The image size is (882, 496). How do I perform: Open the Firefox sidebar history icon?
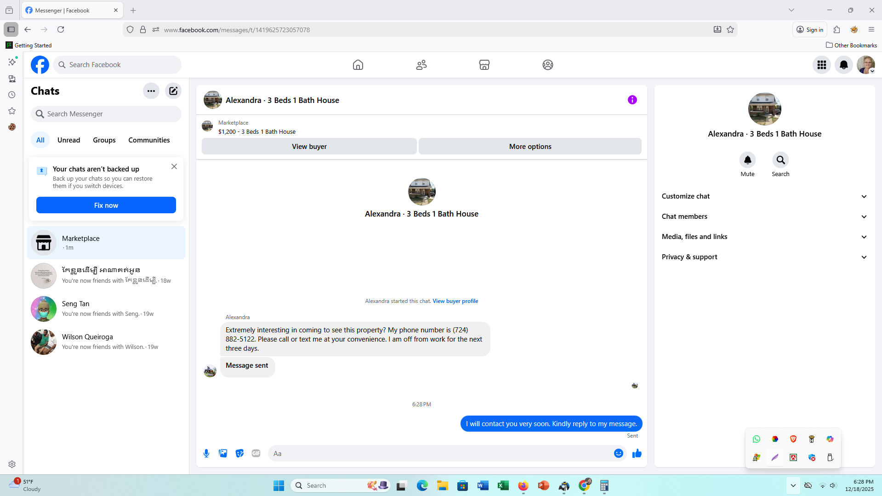pos(12,95)
